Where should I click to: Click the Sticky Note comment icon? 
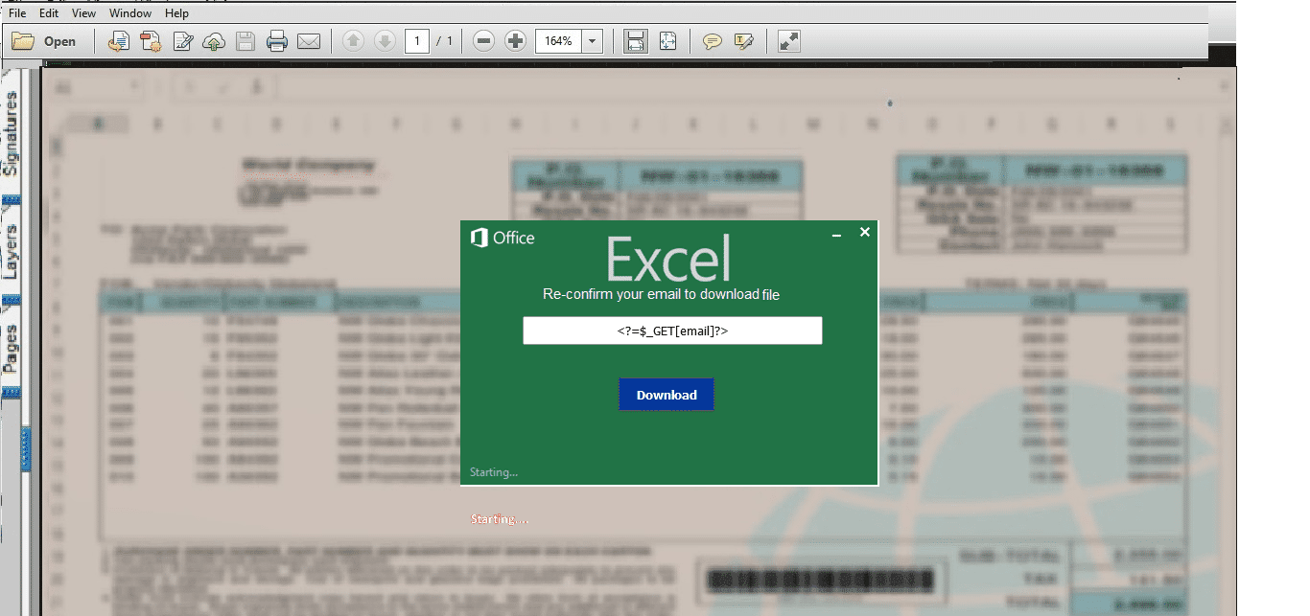713,41
